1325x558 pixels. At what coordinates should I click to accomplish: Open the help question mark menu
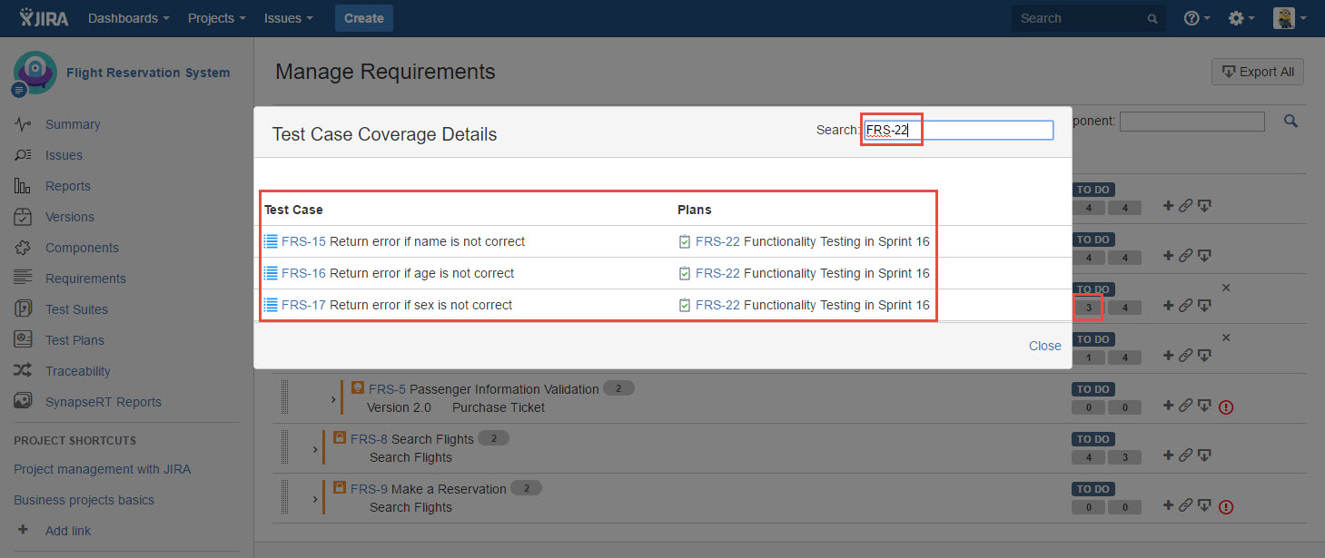tap(1196, 18)
